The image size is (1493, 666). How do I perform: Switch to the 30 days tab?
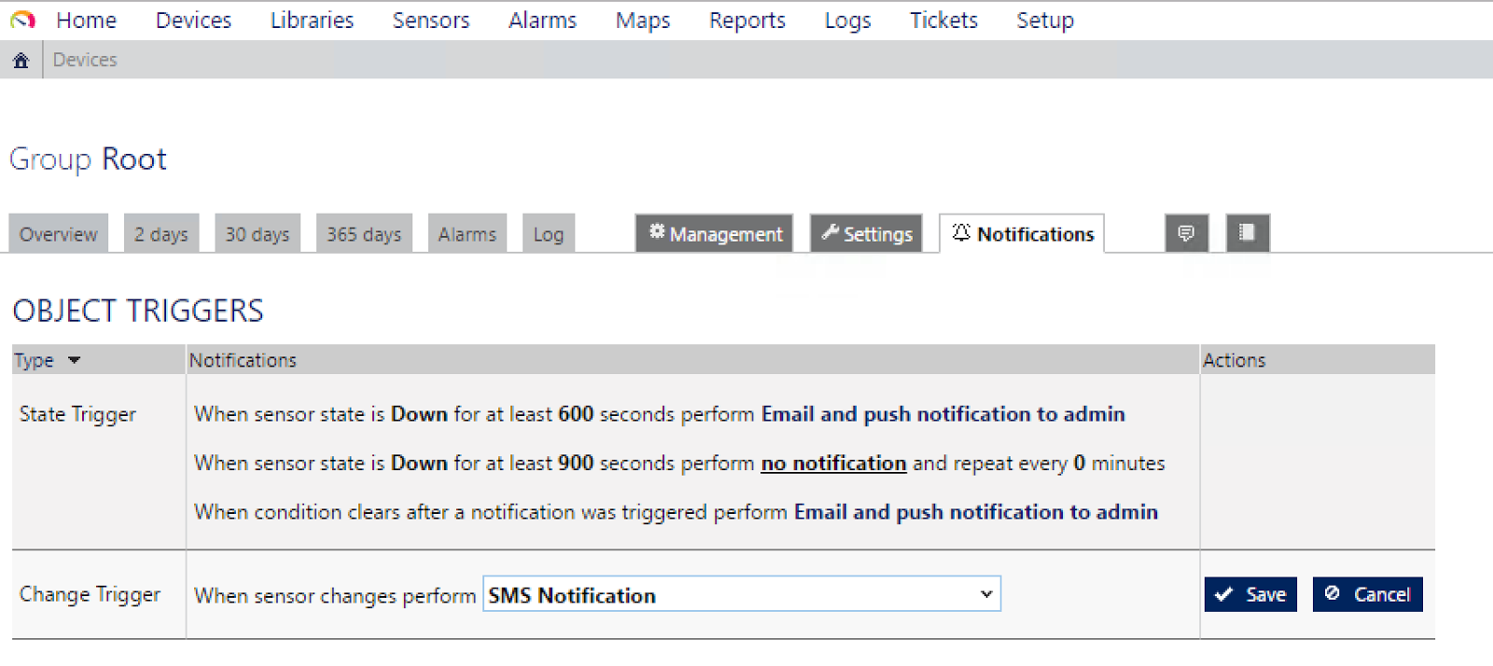tap(257, 234)
